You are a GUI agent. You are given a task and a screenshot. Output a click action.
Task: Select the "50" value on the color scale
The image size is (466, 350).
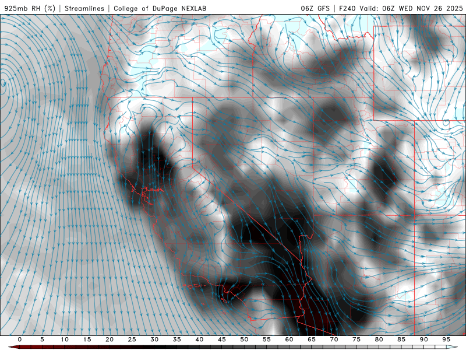pyautogui.click(x=244, y=339)
